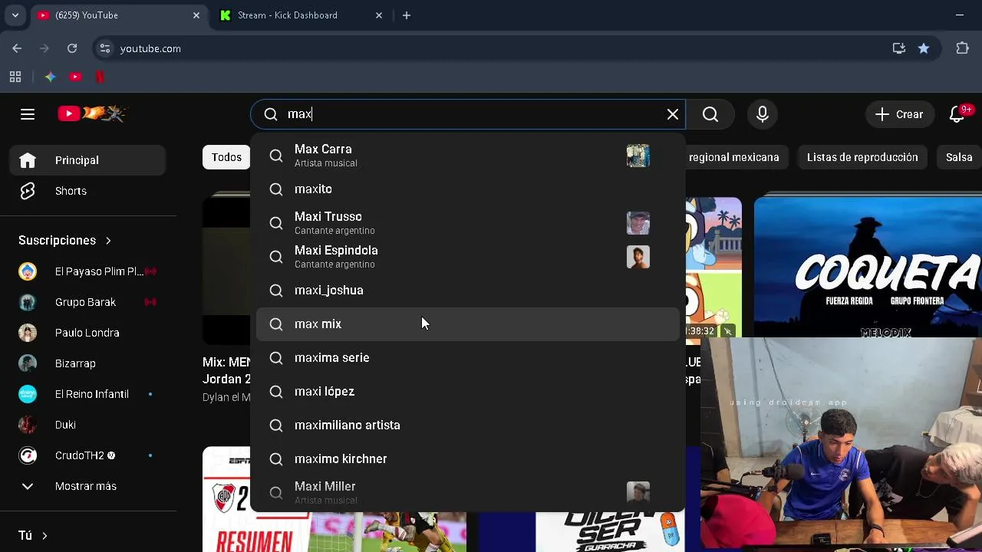The width and height of the screenshot is (982, 552).
Task: Open the Gemini sparkle bookmark
Action: pos(50,77)
